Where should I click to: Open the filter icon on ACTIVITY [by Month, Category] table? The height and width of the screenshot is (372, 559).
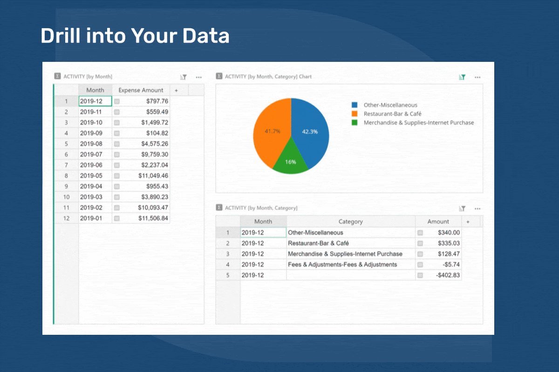point(462,208)
